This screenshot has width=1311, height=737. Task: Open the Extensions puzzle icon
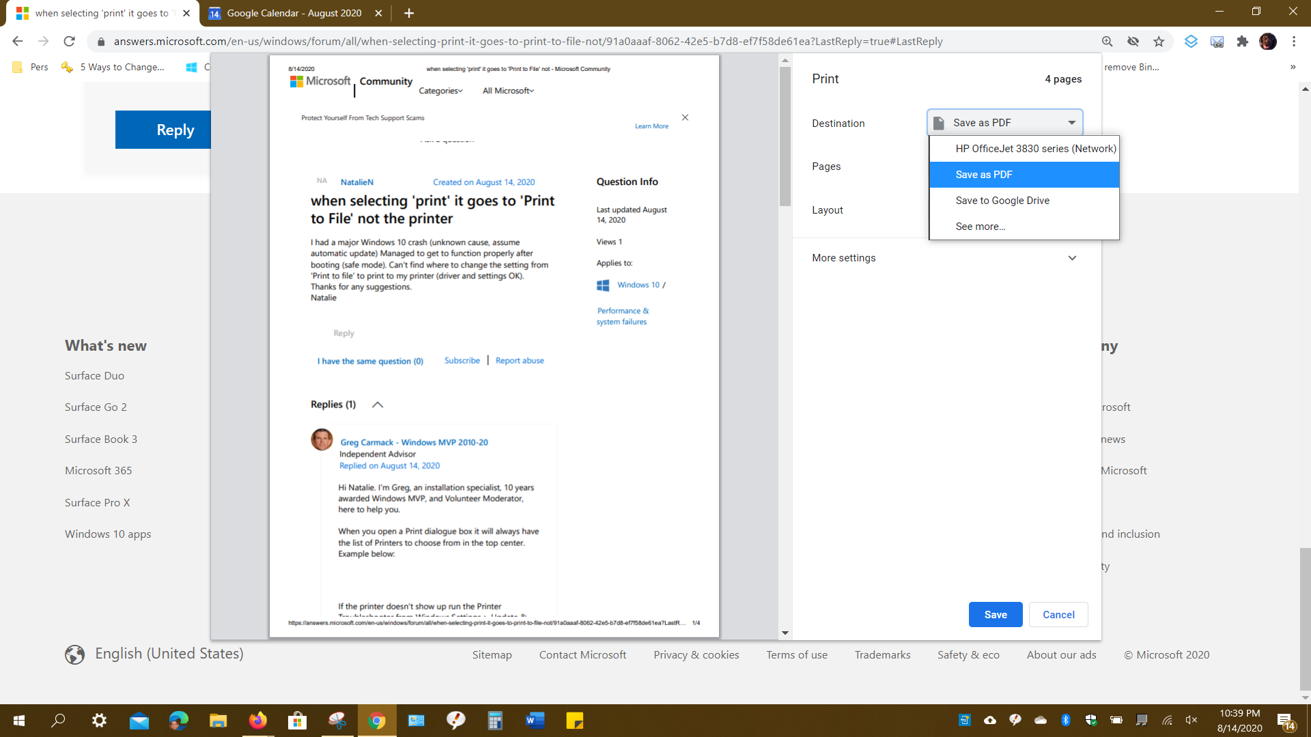(x=1243, y=42)
